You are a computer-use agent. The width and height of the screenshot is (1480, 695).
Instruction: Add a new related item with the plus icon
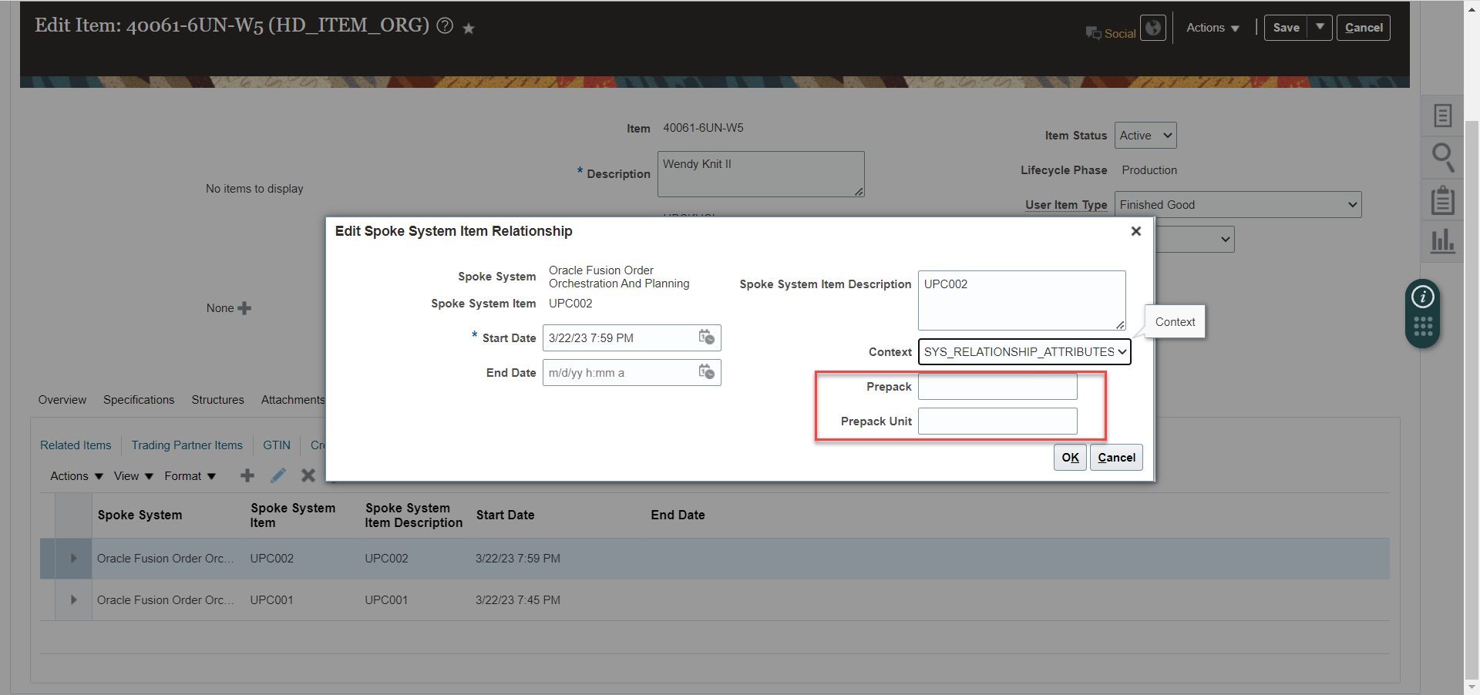click(247, 475)
